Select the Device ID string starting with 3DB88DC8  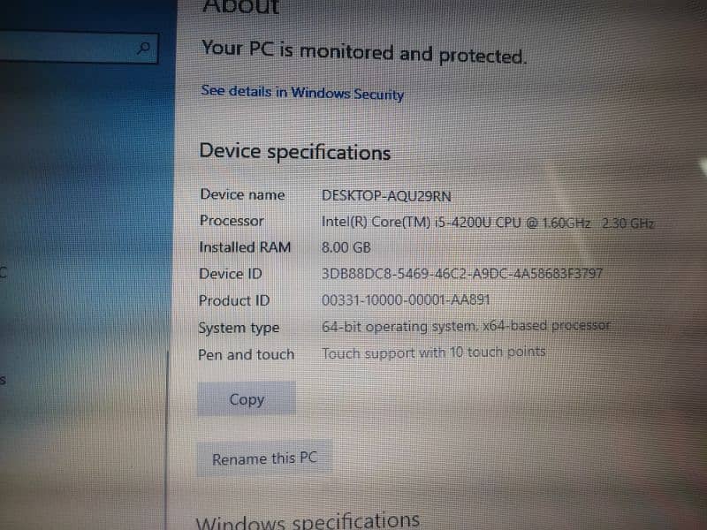point(461,274)
